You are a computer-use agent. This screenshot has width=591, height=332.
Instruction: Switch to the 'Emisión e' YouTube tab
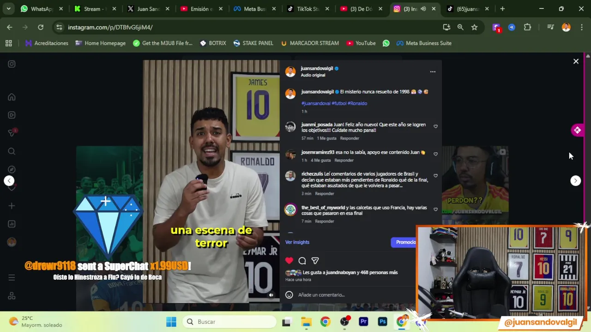coord(202,9)
